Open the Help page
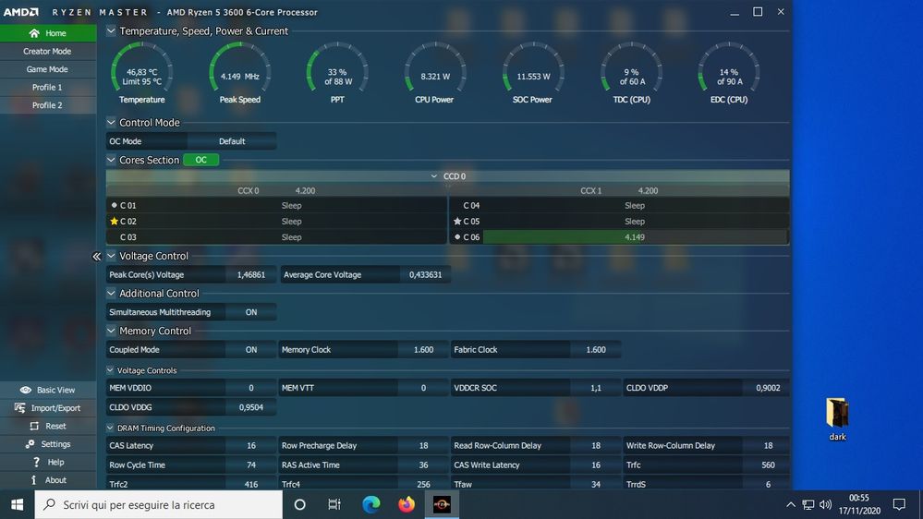The width and height of the screenshot is (923, 519). [48, 462]
